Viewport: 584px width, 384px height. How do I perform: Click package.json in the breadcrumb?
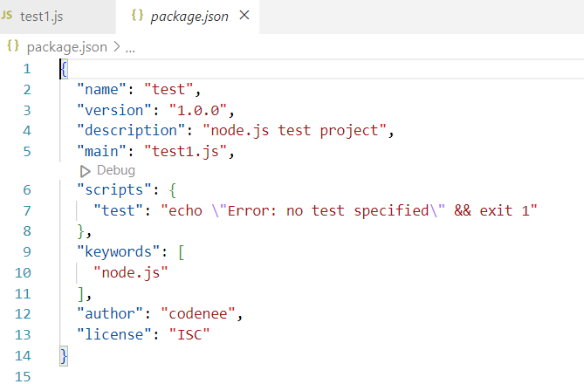67,47
